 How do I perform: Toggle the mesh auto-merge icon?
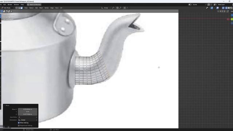coord(228,11)
